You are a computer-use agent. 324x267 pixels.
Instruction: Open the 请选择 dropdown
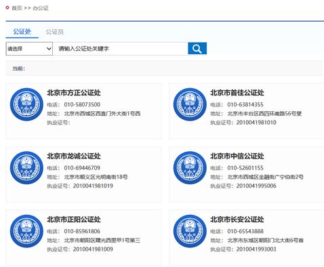pyautogui.click(x=29, y=49)
